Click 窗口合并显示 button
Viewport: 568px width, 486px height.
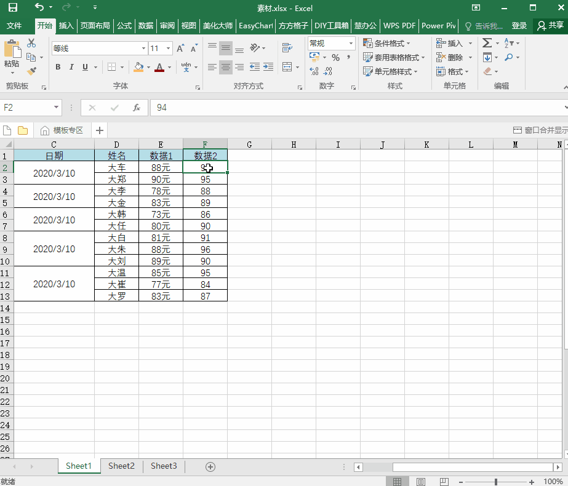coord(540,130)
